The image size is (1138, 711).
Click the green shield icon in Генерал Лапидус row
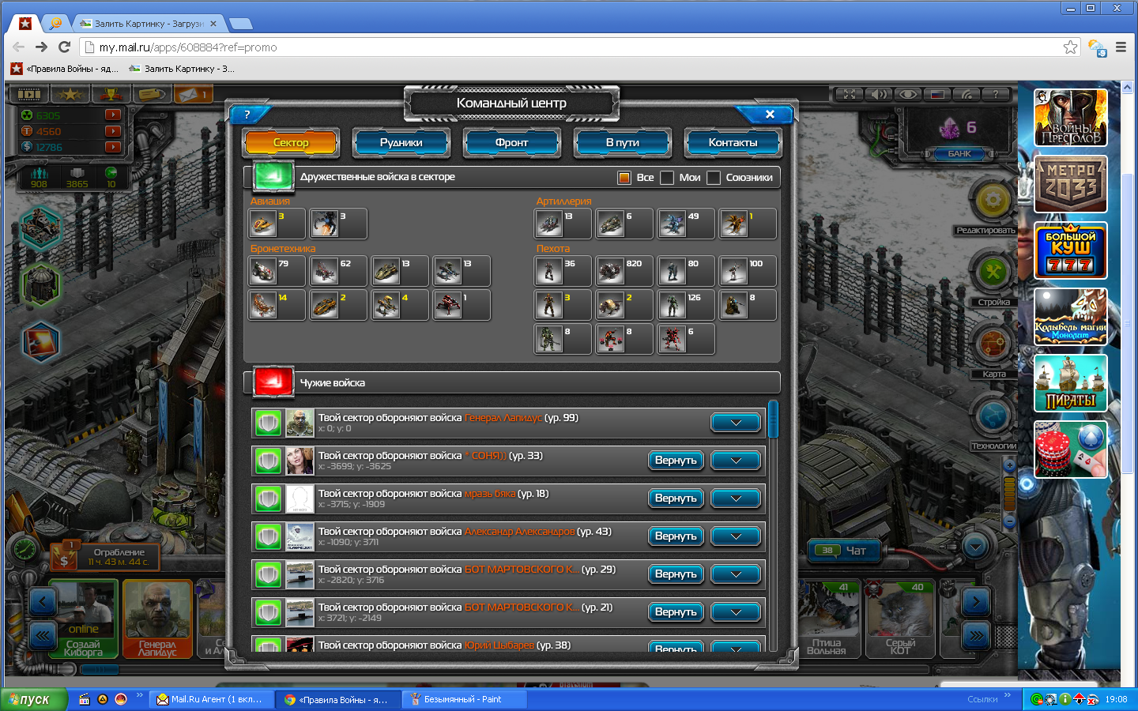click(x=269, y=423)
